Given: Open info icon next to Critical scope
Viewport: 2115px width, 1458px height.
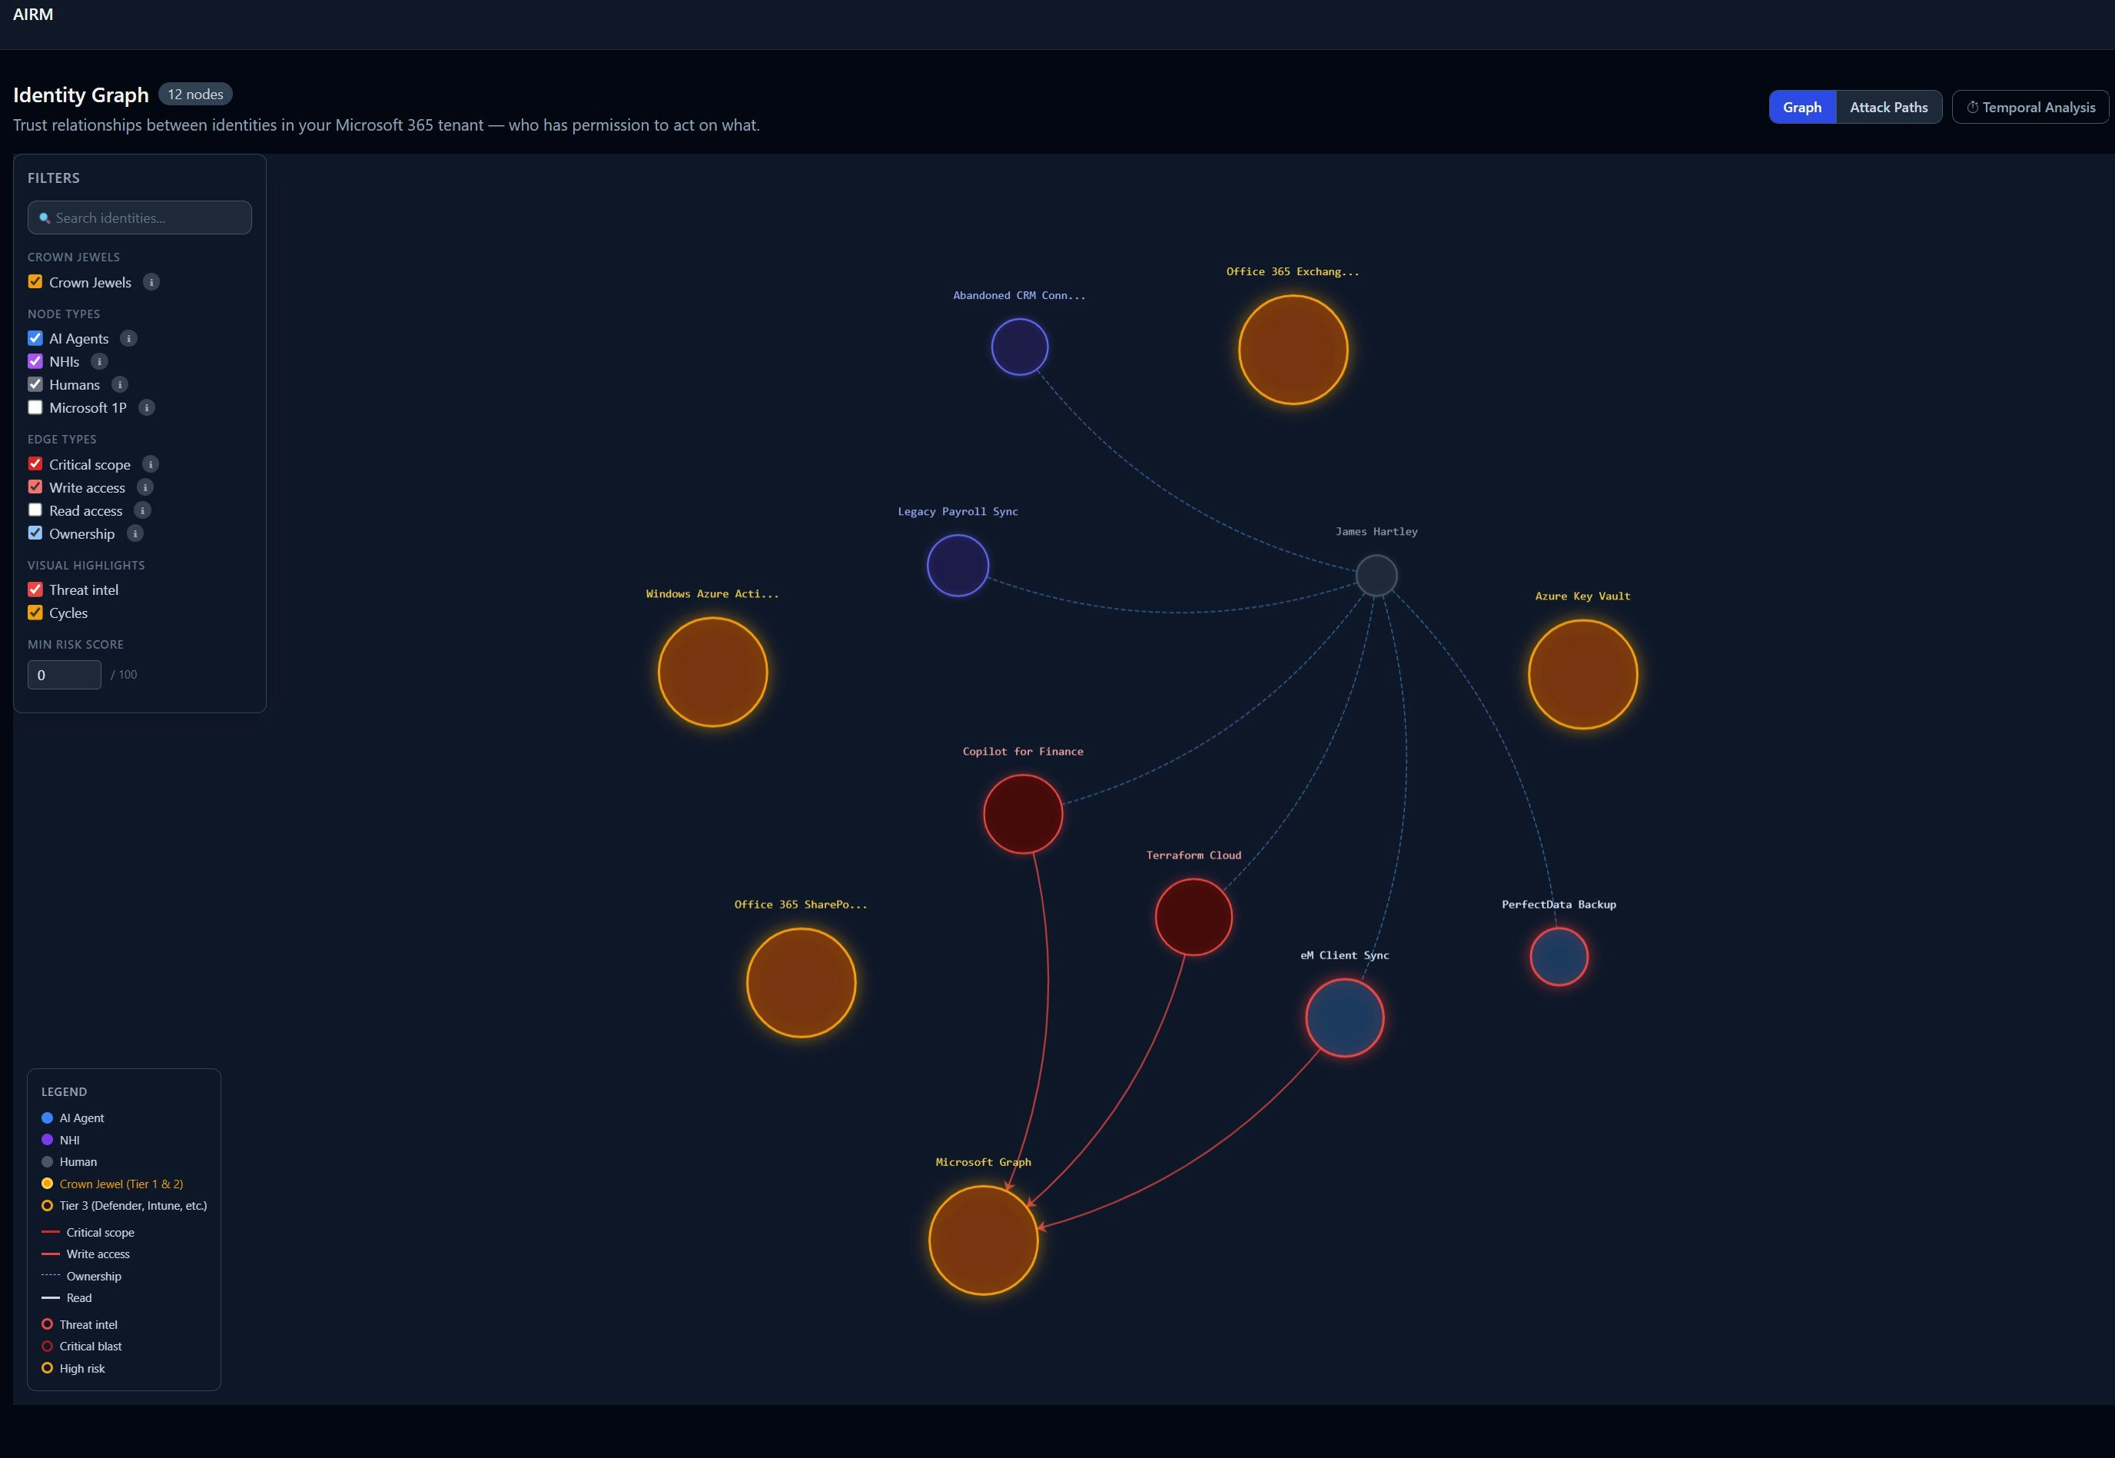Looking at the screenshot, I should pos(151,464).
